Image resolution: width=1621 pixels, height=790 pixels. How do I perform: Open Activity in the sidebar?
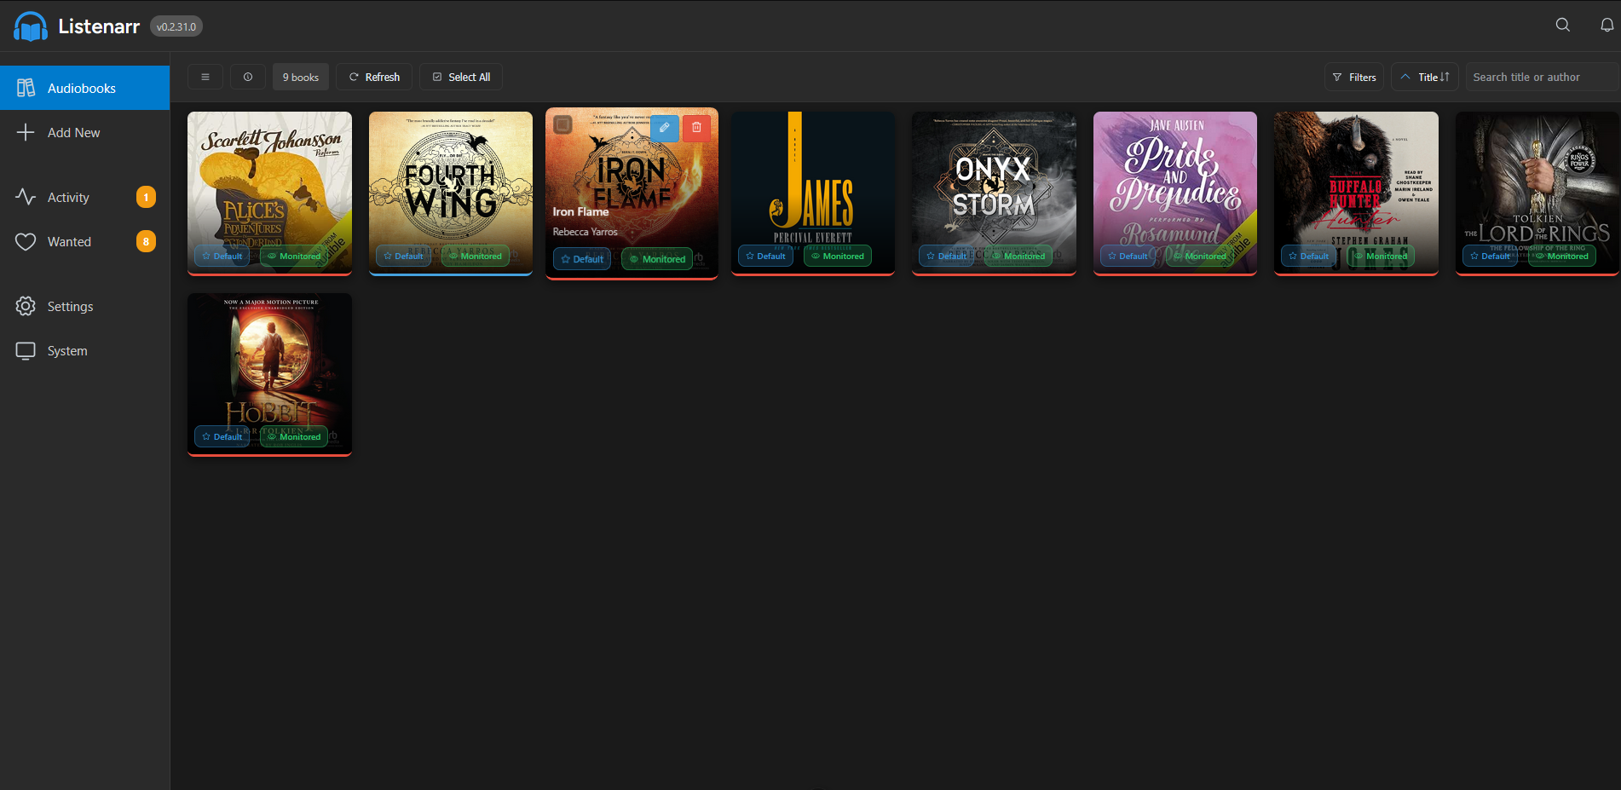point(85,197)
